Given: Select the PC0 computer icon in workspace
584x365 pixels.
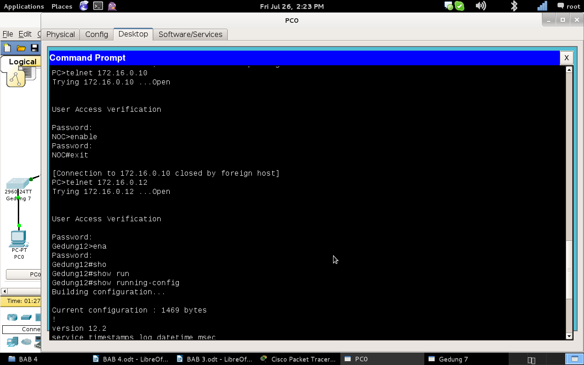Looking at the screenshot, I should [x=19, y=239].
